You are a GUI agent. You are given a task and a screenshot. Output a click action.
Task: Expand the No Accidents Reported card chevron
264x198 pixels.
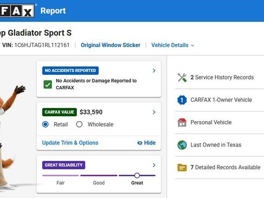(x=154, y=70)
